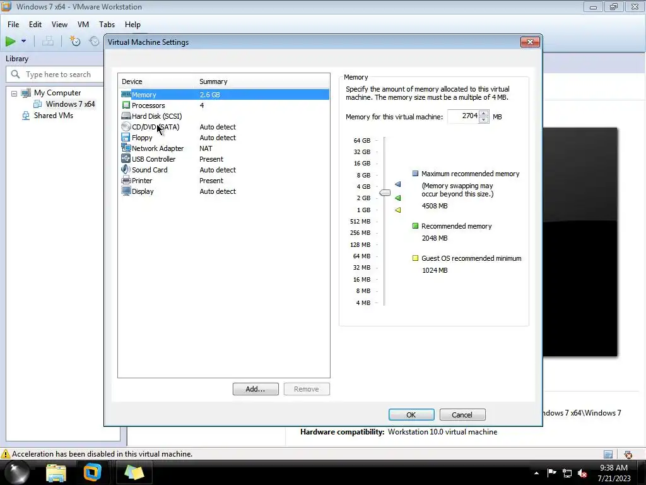Viewport: 646px width, 485px height.
Task: Click the 1024 MB guest minimum value
Action: [x=434, y=270]
